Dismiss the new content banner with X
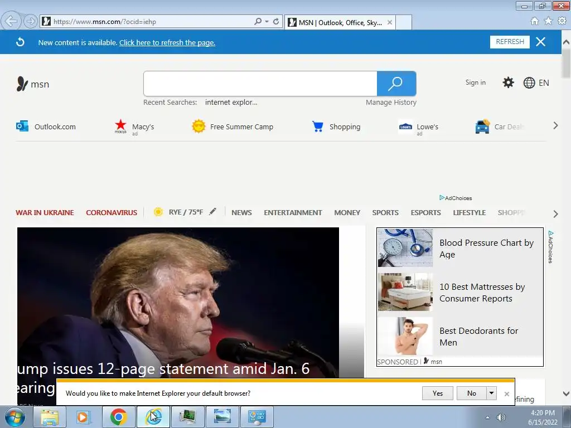 pos(541,42)
